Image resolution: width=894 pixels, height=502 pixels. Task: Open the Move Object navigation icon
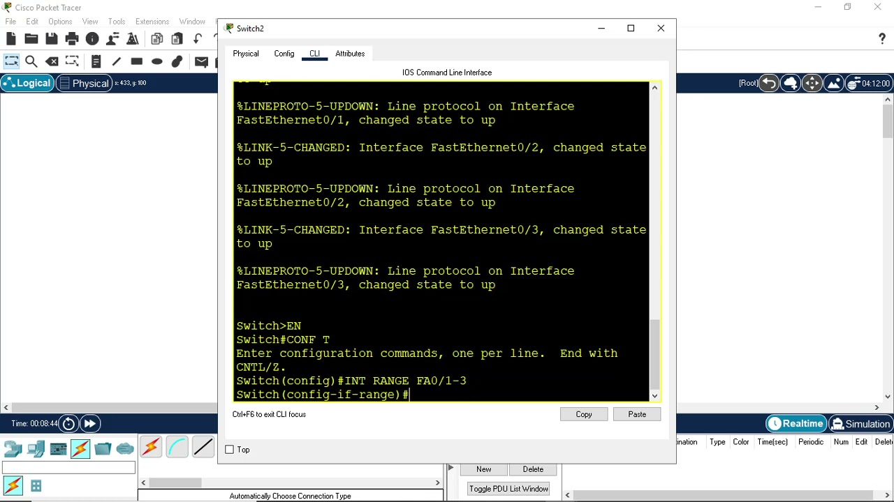click(x=812, y=84)
